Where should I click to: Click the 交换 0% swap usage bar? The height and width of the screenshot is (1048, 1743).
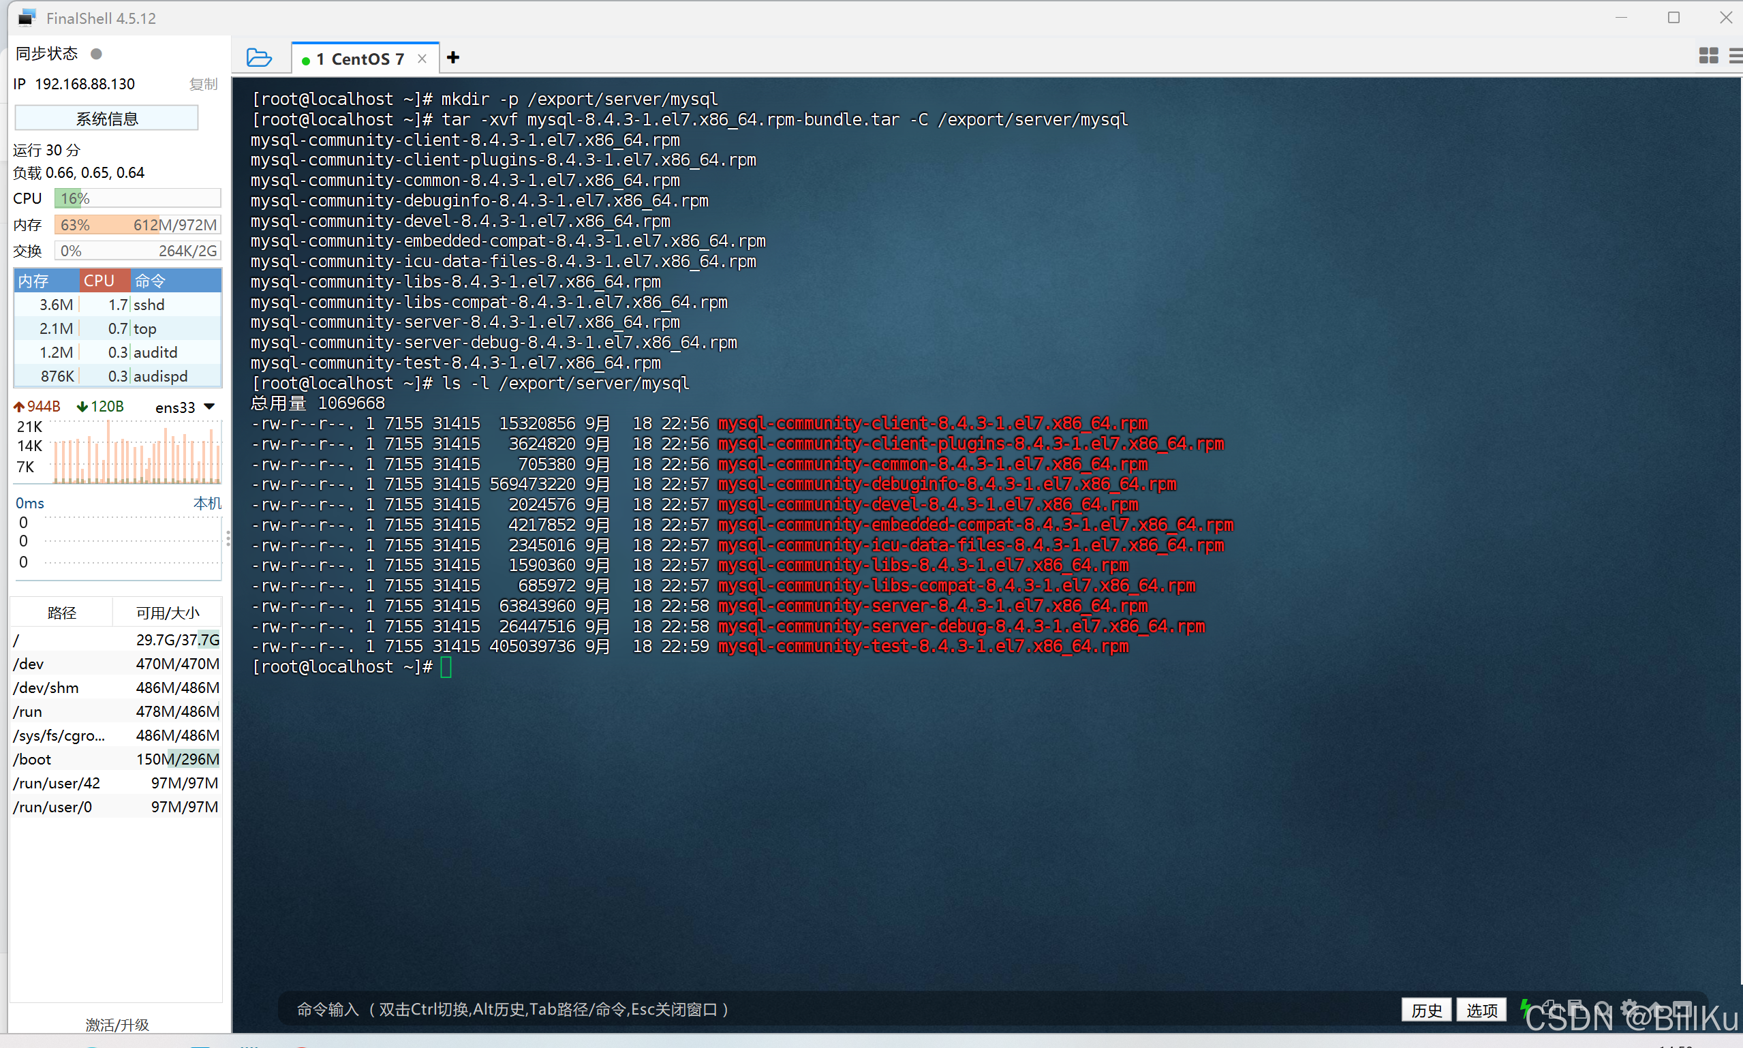click(138, 251)
